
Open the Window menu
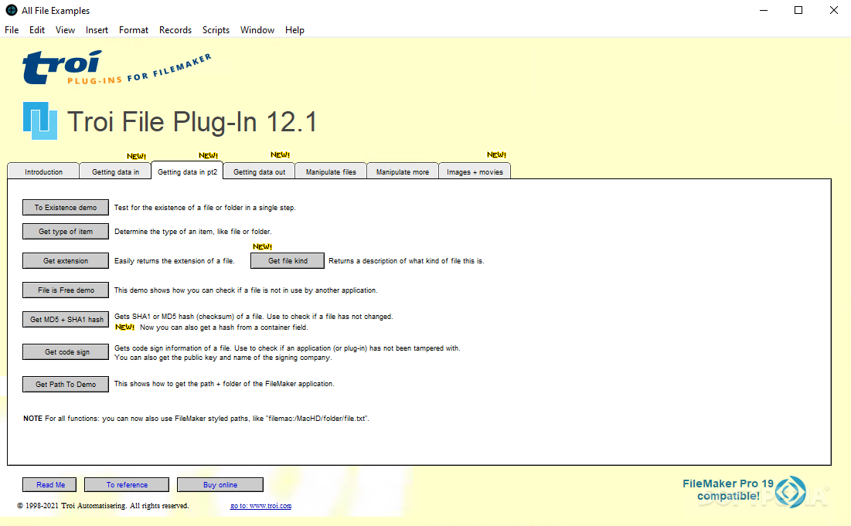257,30
